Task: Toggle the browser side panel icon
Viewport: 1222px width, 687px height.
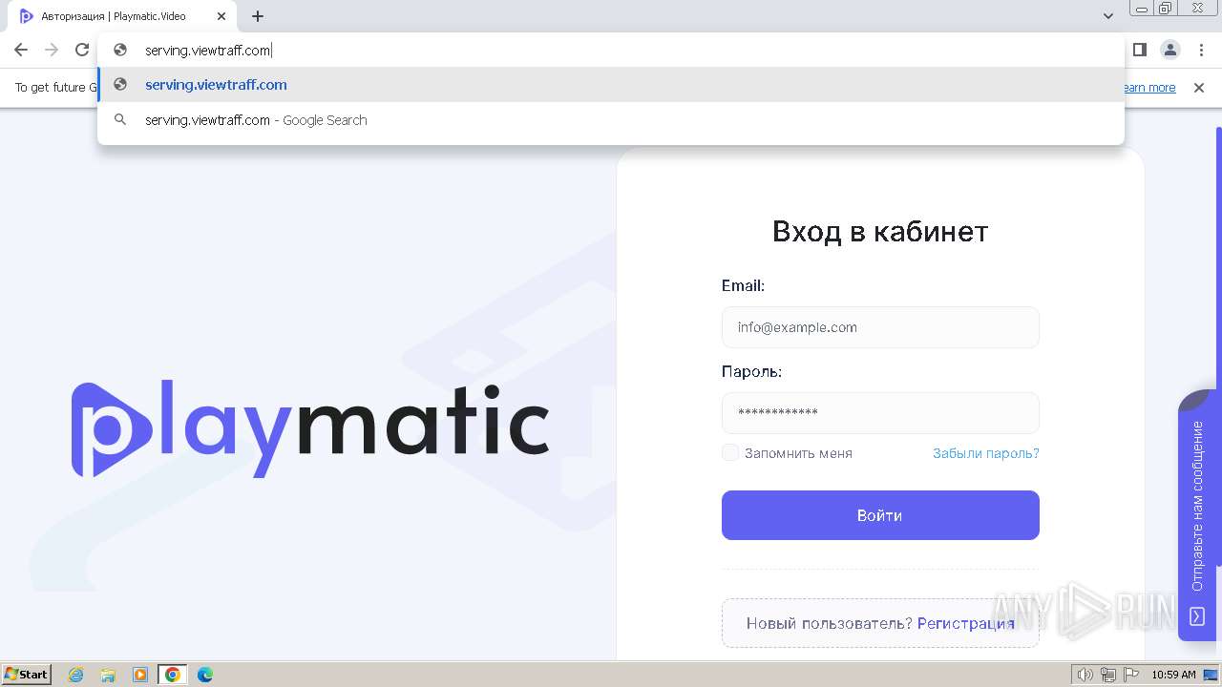Action: (1139, 50)
